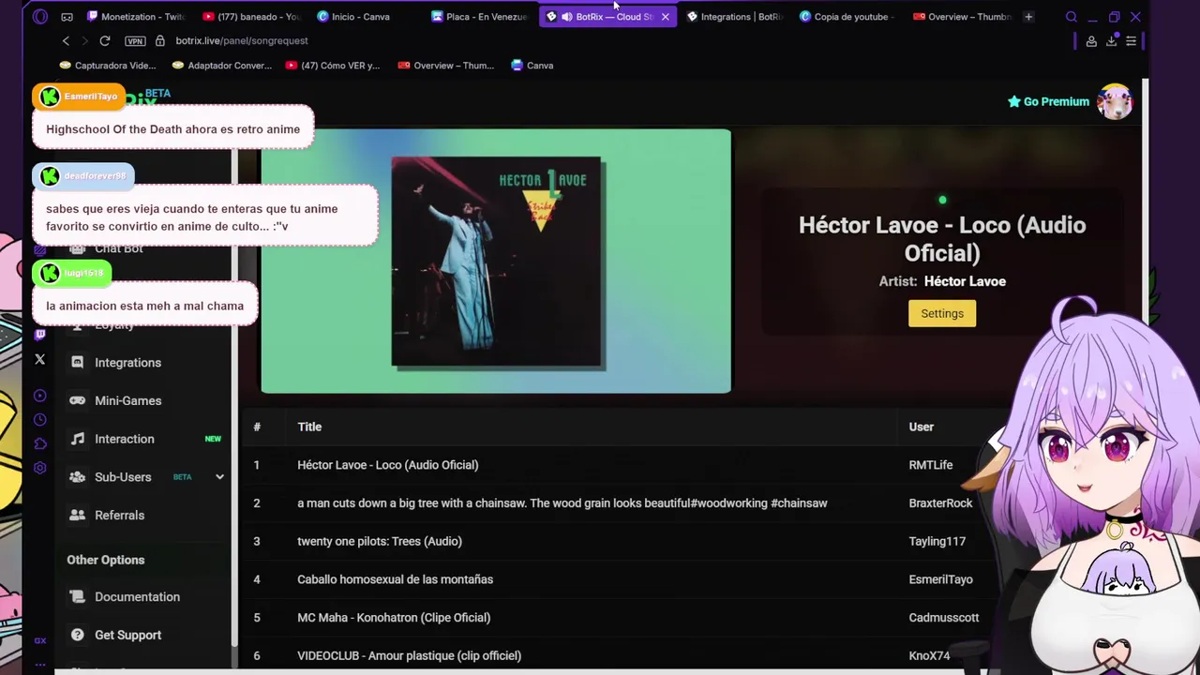Image resolution: width=1200 pixels, height=675 pixels.
Task: Open the downloads icon in toolbar
Action: 1111,41
